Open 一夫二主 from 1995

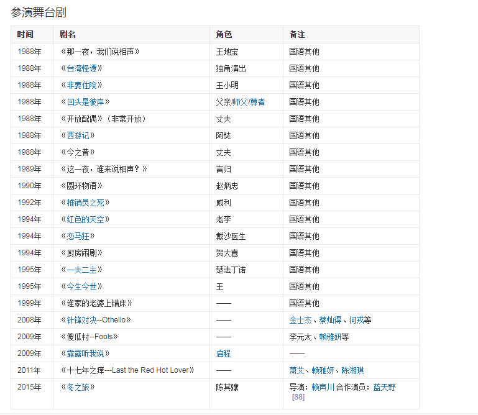tap(81, 270)
